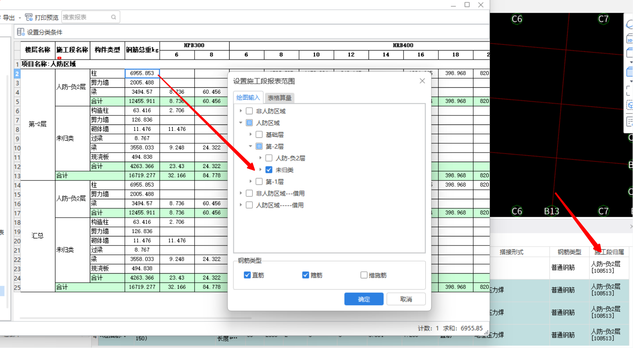Viewport: 633px width, 348px height.
Task: Expand the 人防-负2层 node in the dialog tree
Action: [260, 158]
